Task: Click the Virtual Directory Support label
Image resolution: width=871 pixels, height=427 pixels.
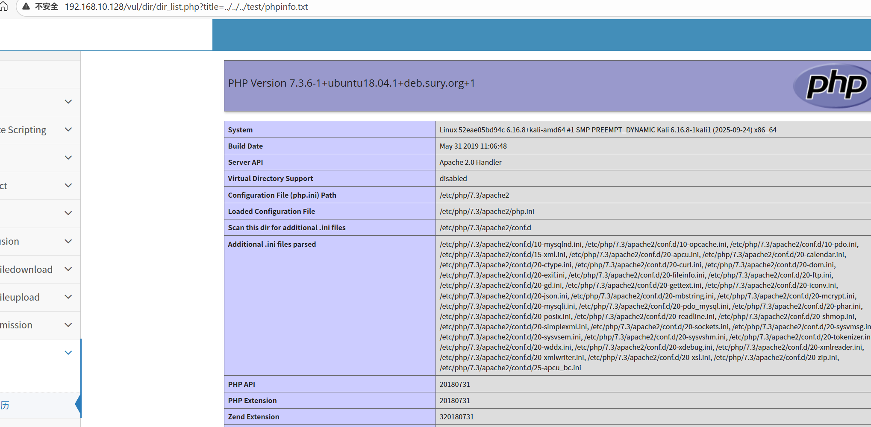Action: (270, 178)
